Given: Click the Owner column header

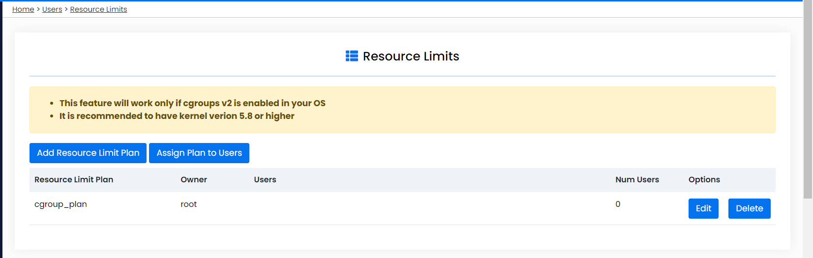Looking at the screenshot, I should tap(194, 180).
